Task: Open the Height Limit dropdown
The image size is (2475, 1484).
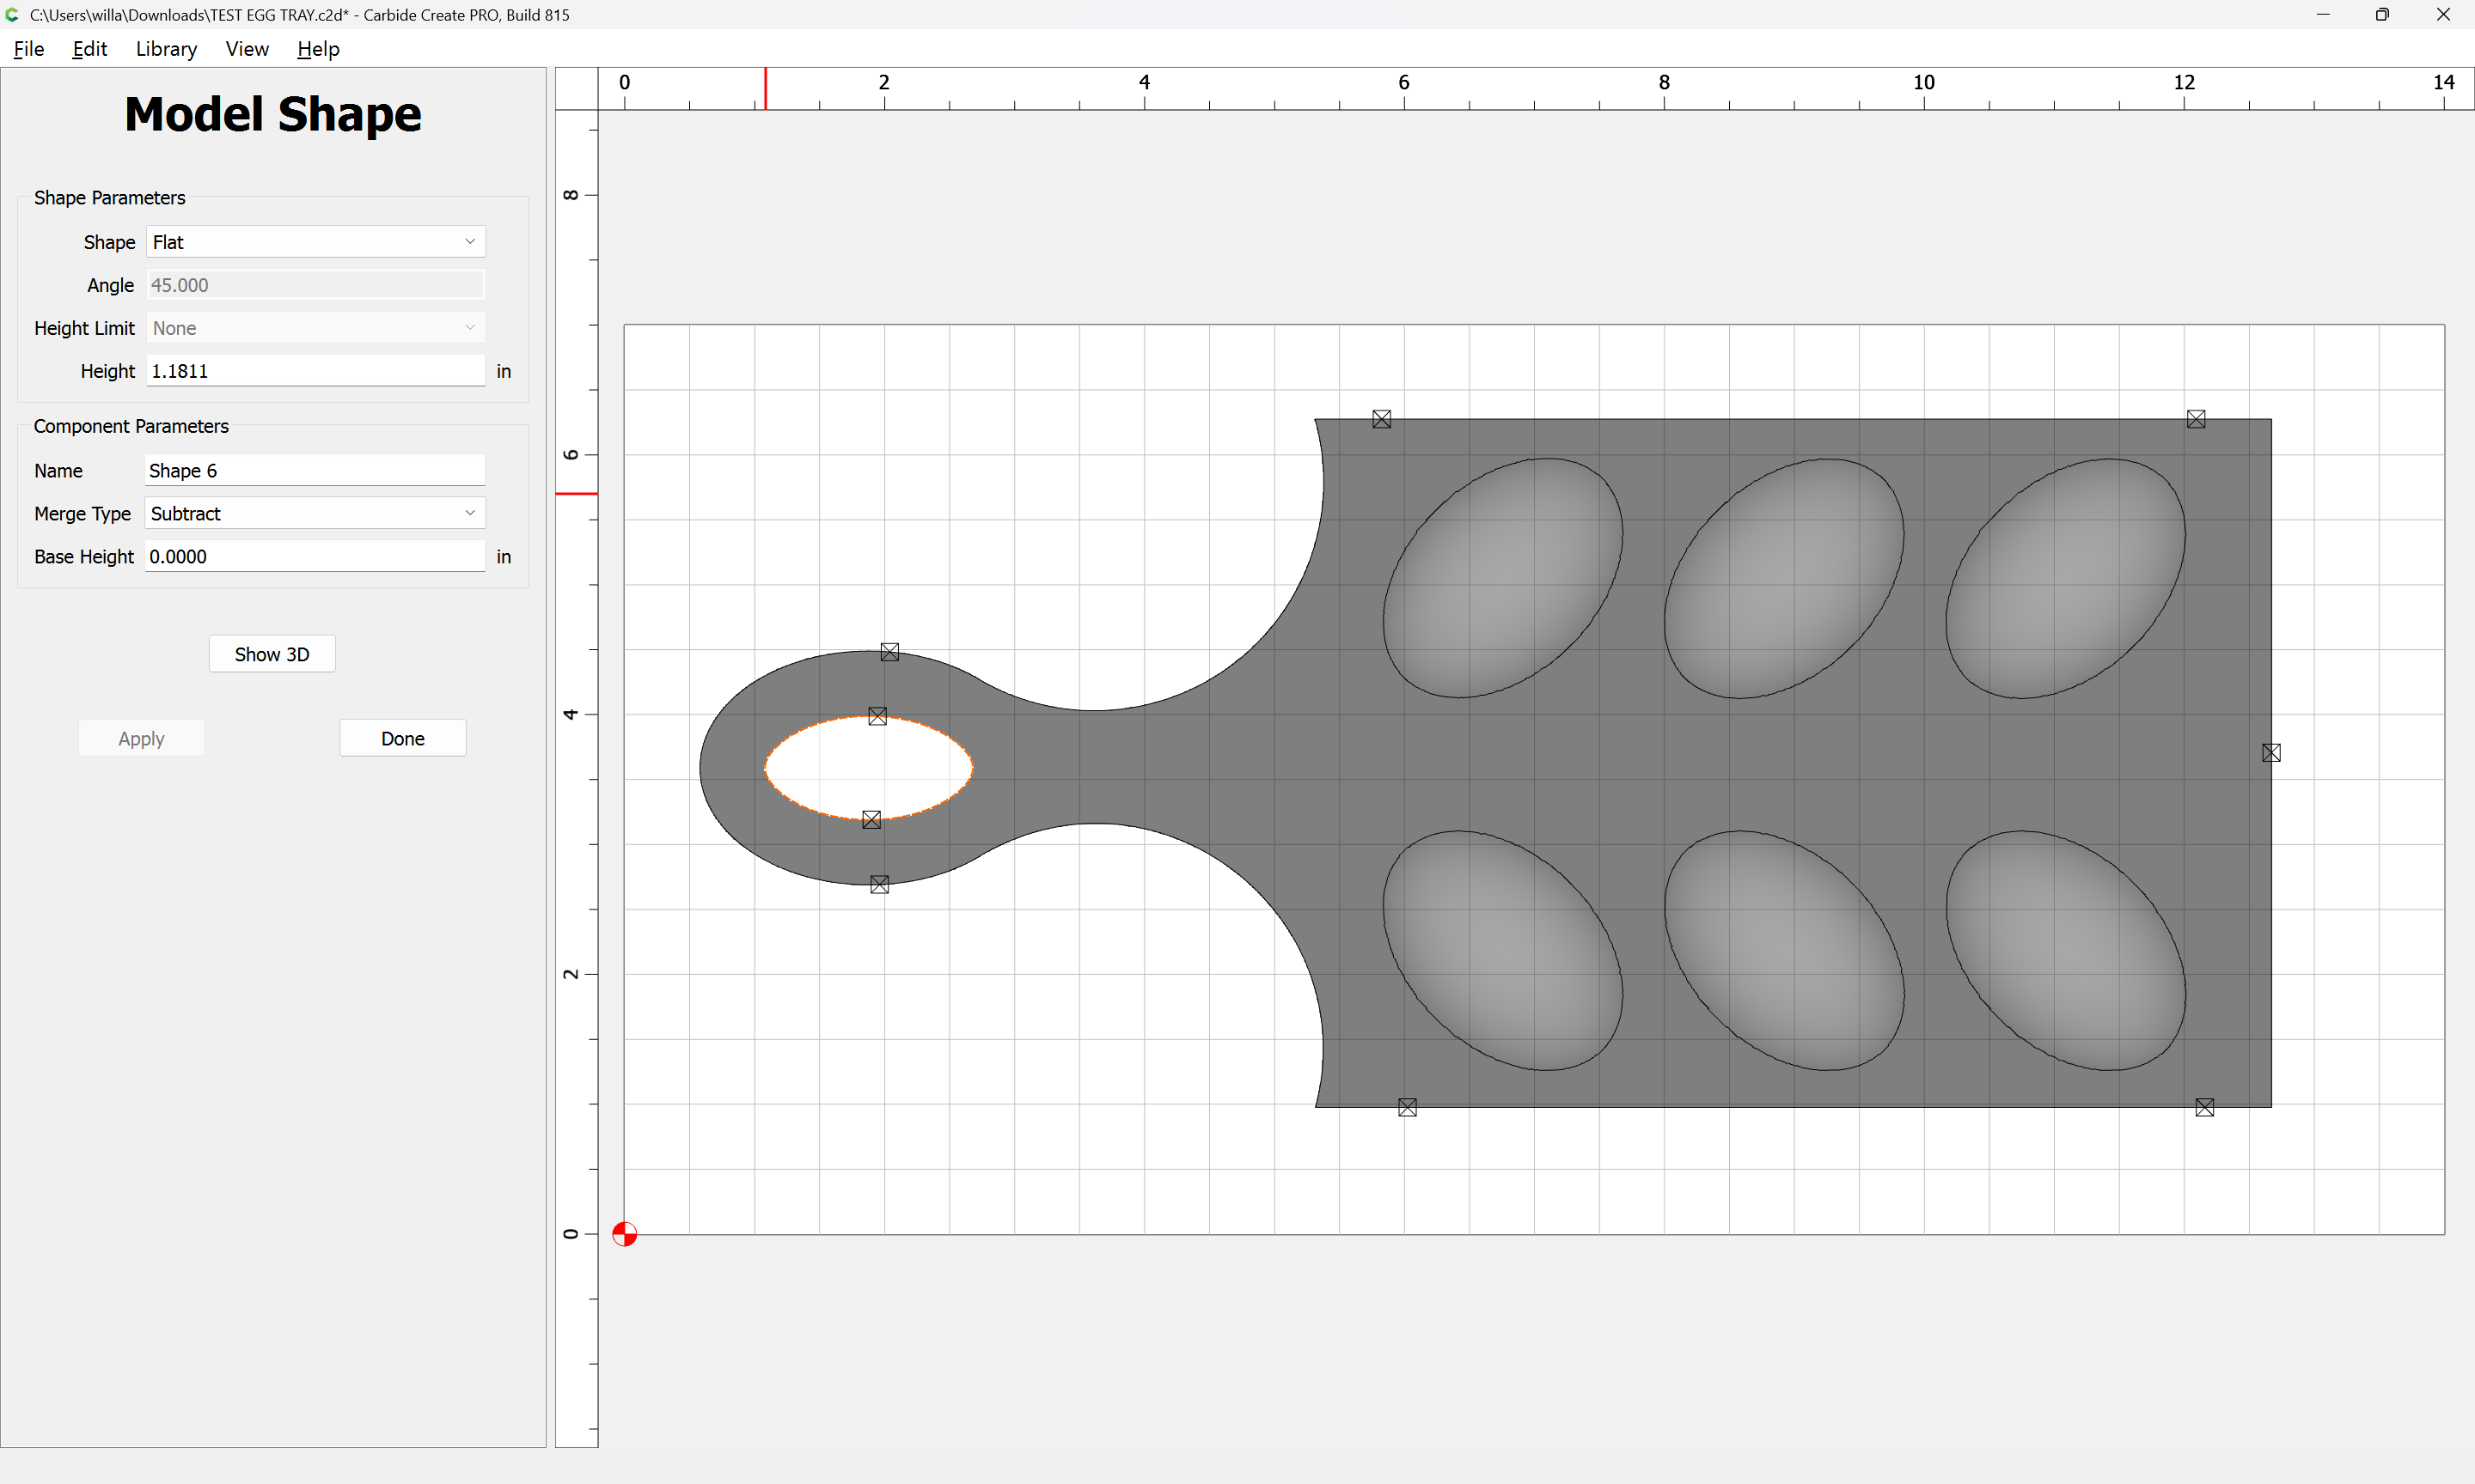Action: [316, 328]
